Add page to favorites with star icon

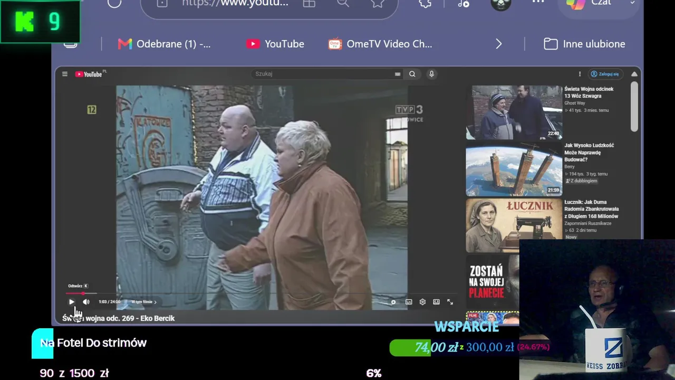(x=378, y=3)
